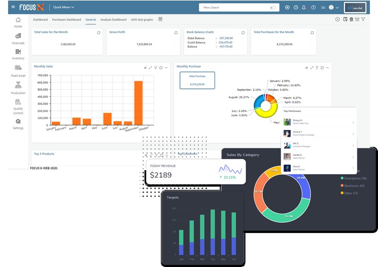This screenshot has height=267, width=378.
Task: Expand the Quick Menu dropdown
Action: (64, 7)
